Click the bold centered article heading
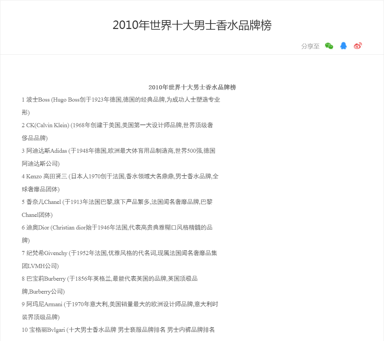This screenshot has width=384, height=341. coord(192,87)
